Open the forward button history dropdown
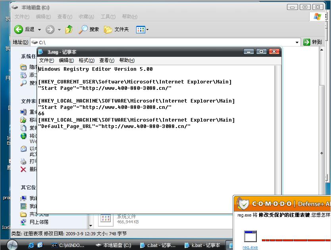The width and height of the screenshot is (331, 250). [59, 29]
